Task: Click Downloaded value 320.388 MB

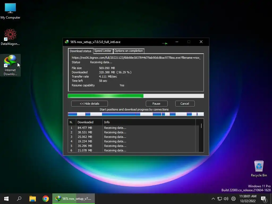Action: (x=107, y=72)
